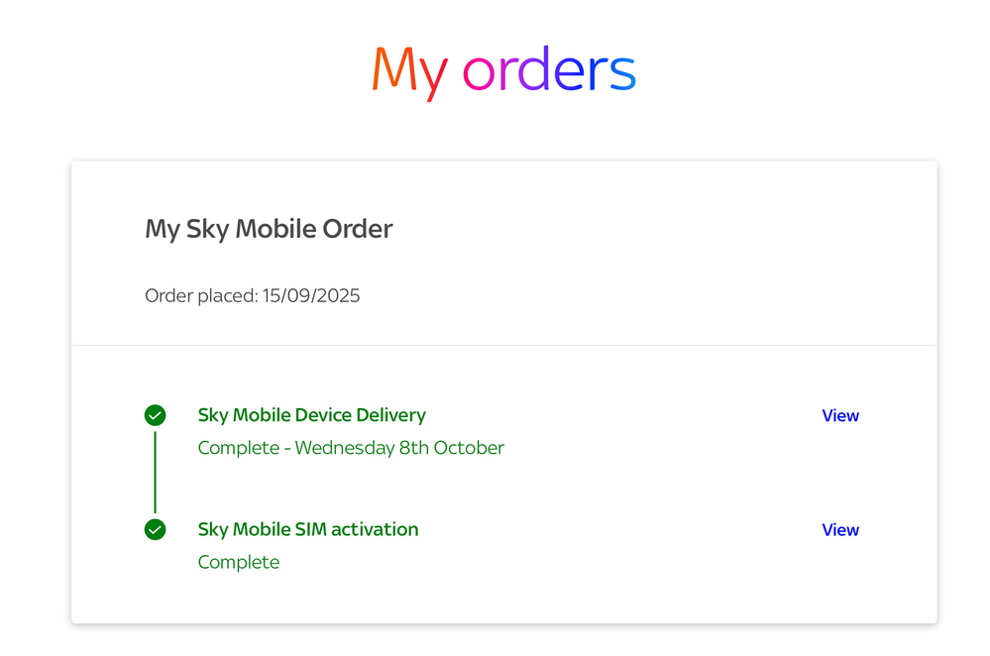Click the purple-blue "orders" word in page heading
990x656 pixels.
[549, 71]
